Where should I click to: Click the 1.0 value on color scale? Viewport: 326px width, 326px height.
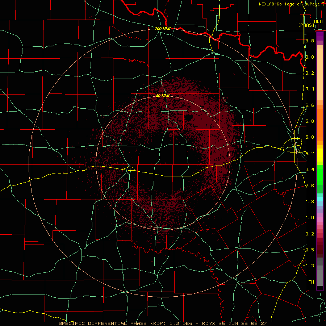coord(310,218)
